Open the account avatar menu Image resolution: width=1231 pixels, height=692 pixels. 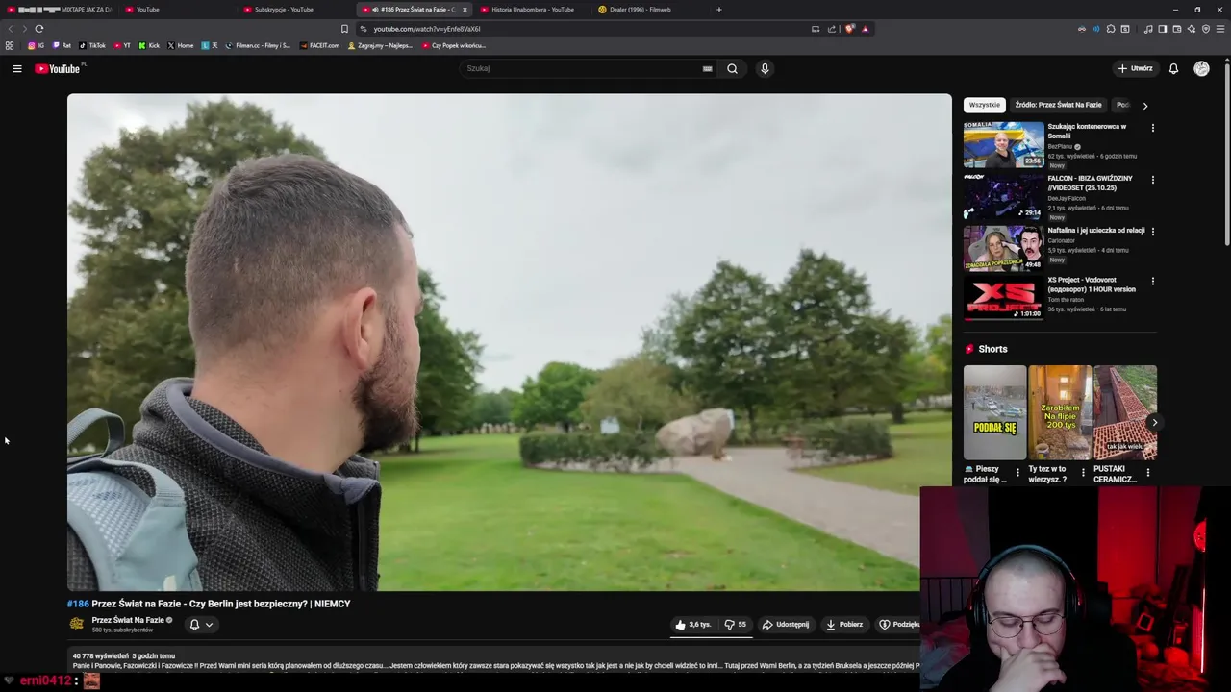click(1201, 68)
